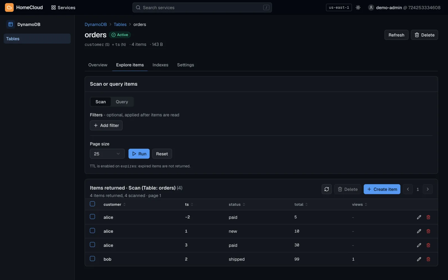Delete the alice item with total 30
The width and height of the screenshot is (448, 280).
[x=428, y=245]
